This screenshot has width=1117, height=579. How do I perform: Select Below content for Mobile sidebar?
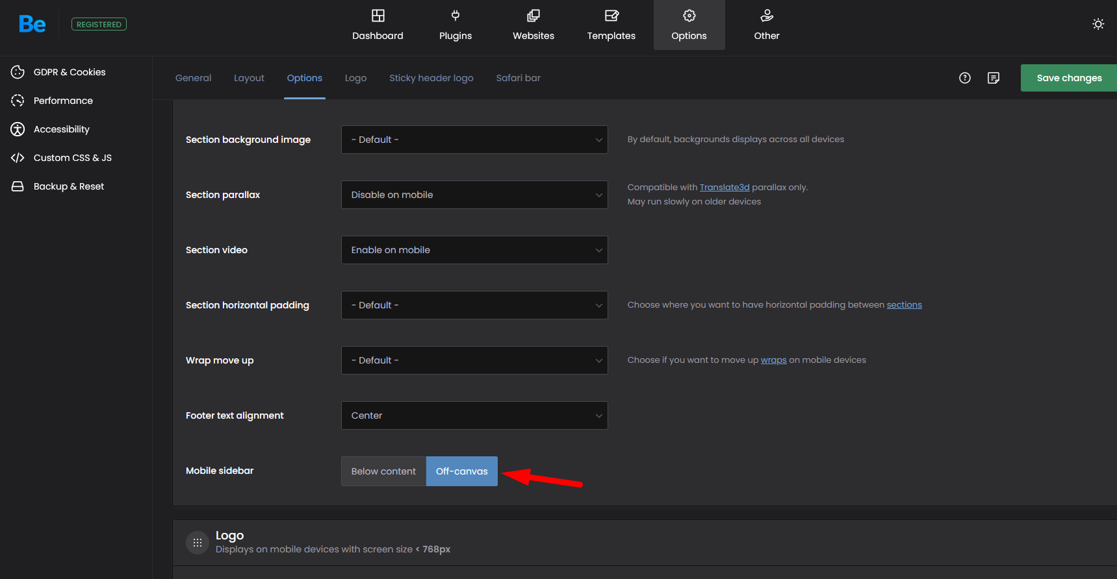(383, 471)
